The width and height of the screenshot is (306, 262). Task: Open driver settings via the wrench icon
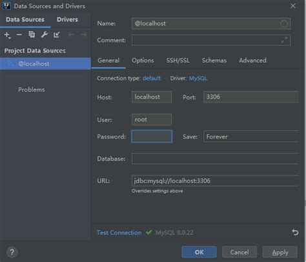(x=44, y=34)
